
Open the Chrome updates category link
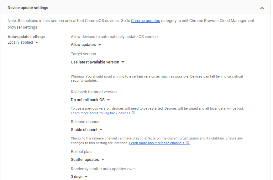click(x=145, y=21)
